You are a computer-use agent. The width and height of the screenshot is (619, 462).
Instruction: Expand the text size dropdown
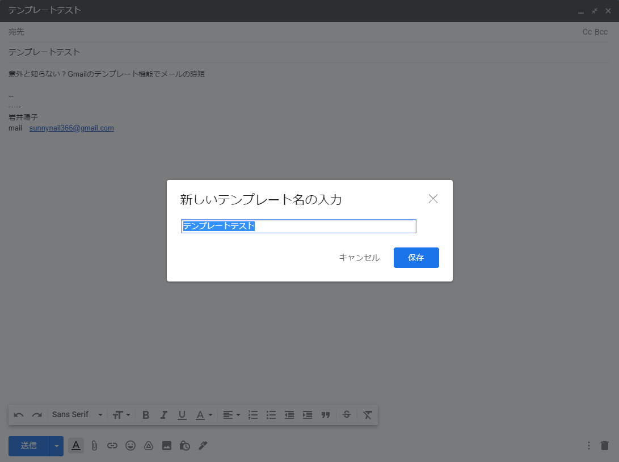(x=121, y=415)
